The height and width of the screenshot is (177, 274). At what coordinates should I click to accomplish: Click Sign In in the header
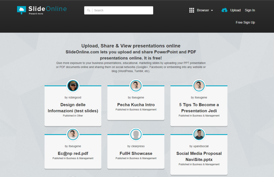(250, 10)
